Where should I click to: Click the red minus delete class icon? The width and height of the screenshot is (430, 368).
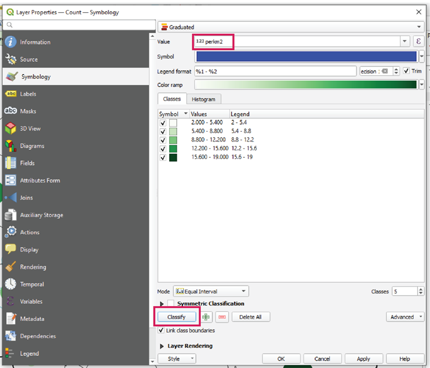(x=222, y=317)
